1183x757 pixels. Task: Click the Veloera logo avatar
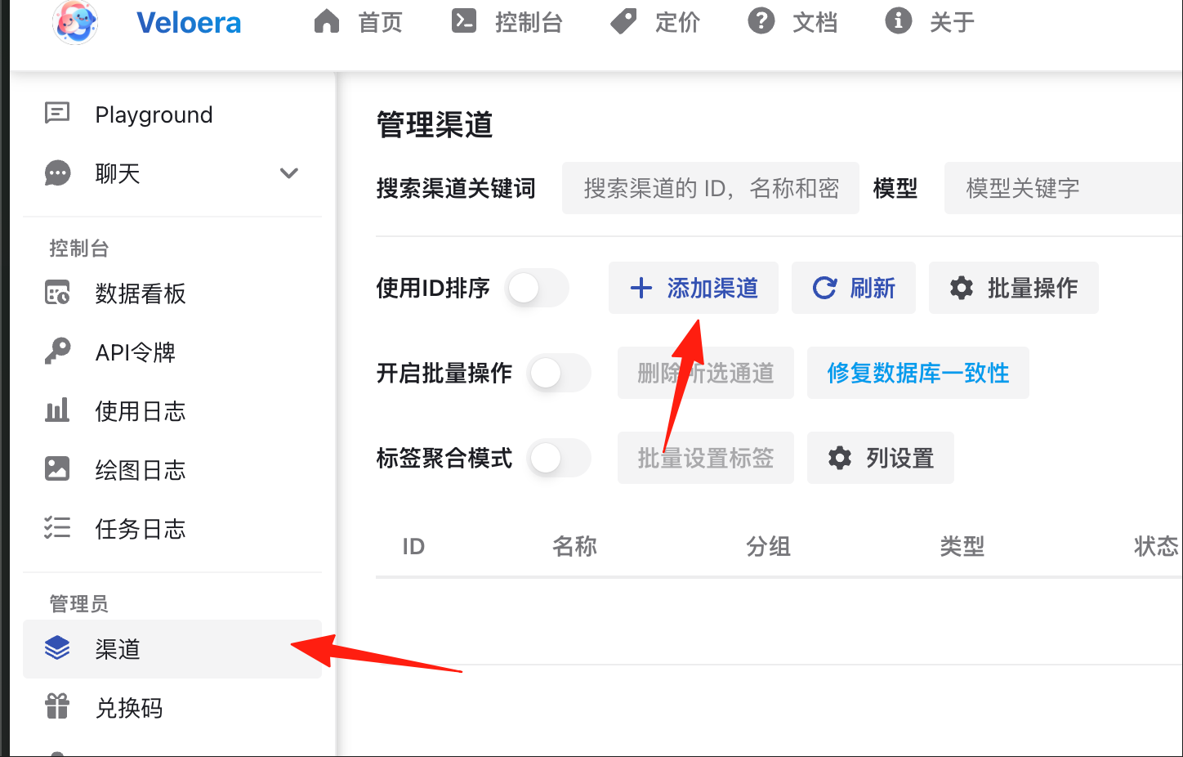75,21
